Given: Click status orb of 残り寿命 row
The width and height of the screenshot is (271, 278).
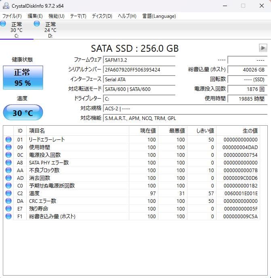Looking at the screenshot, I should click(8, 208).
